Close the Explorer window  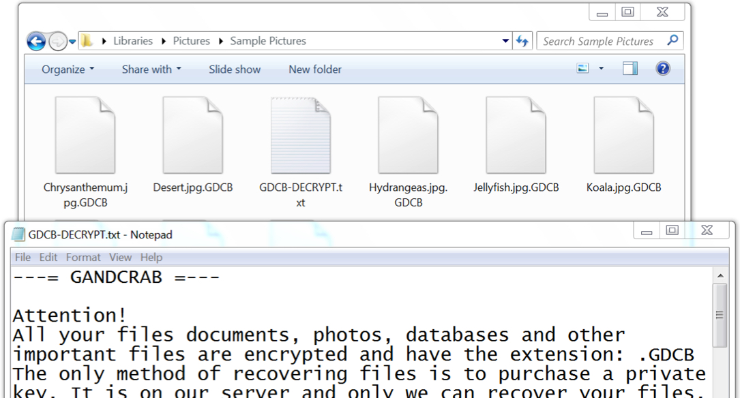pos(663,12)
